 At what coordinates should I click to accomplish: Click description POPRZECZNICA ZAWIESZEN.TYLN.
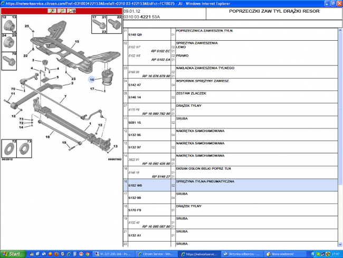pyautogui.click(x=205, y=31)
